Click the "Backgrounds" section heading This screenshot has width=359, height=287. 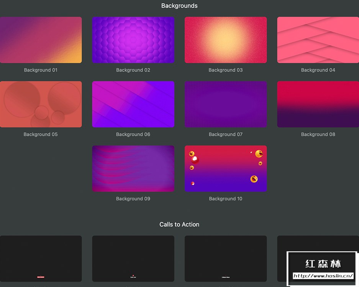179,6
